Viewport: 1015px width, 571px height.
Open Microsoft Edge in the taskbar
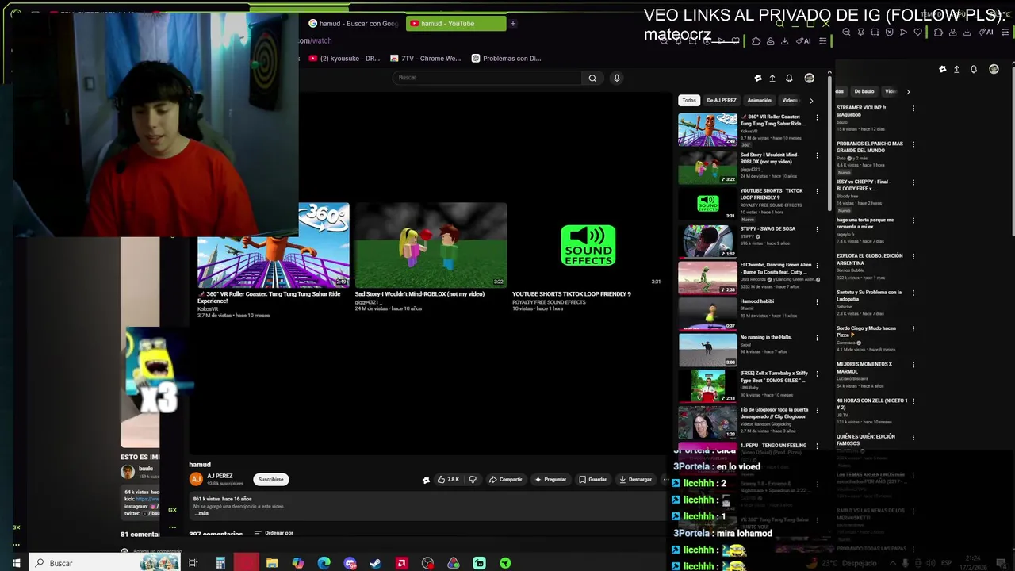324,563
